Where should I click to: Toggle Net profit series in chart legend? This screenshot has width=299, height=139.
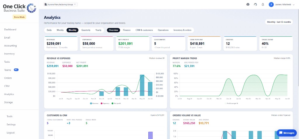(116, 103)
